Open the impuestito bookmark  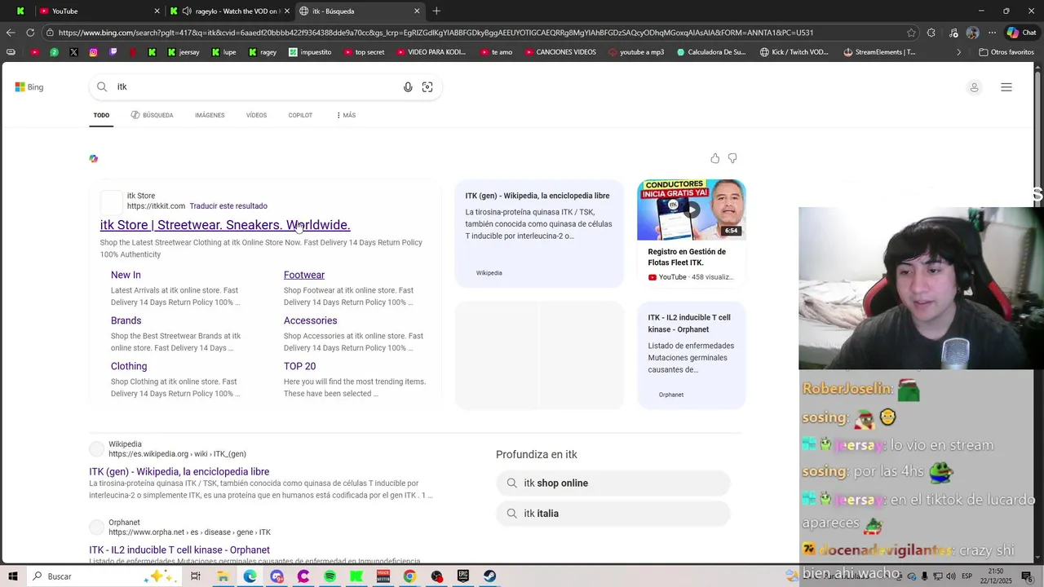point(310,52)
